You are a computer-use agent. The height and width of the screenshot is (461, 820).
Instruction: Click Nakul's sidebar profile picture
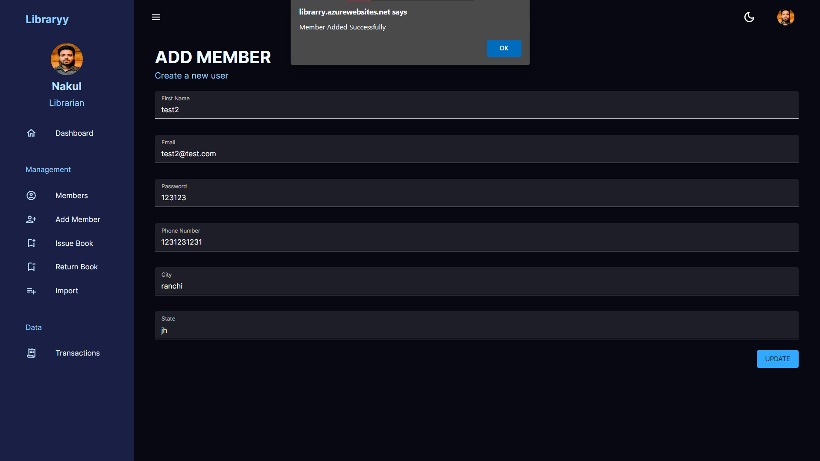(67, 59)
